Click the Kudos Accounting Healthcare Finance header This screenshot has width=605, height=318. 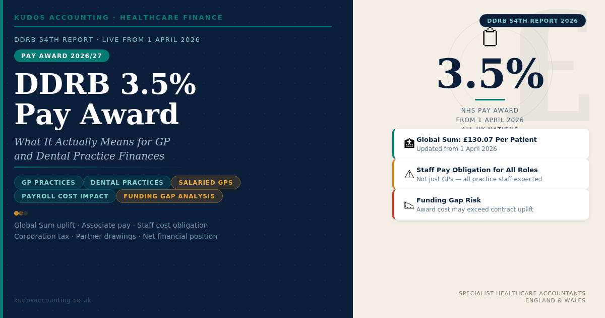[x=118, y=18]
